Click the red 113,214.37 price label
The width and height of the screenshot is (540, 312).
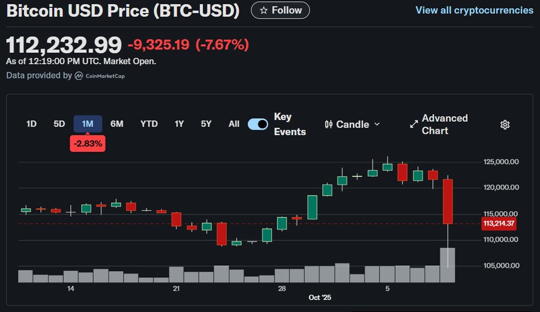coord(499,224)
